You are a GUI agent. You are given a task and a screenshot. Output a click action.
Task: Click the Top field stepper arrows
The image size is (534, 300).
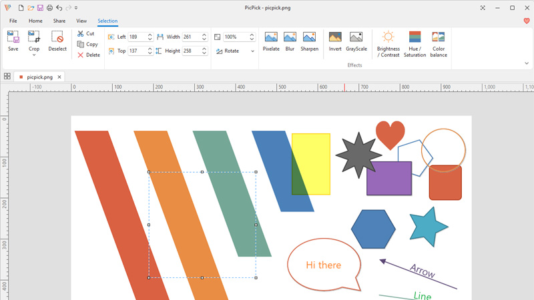click(x=150, y=51)
